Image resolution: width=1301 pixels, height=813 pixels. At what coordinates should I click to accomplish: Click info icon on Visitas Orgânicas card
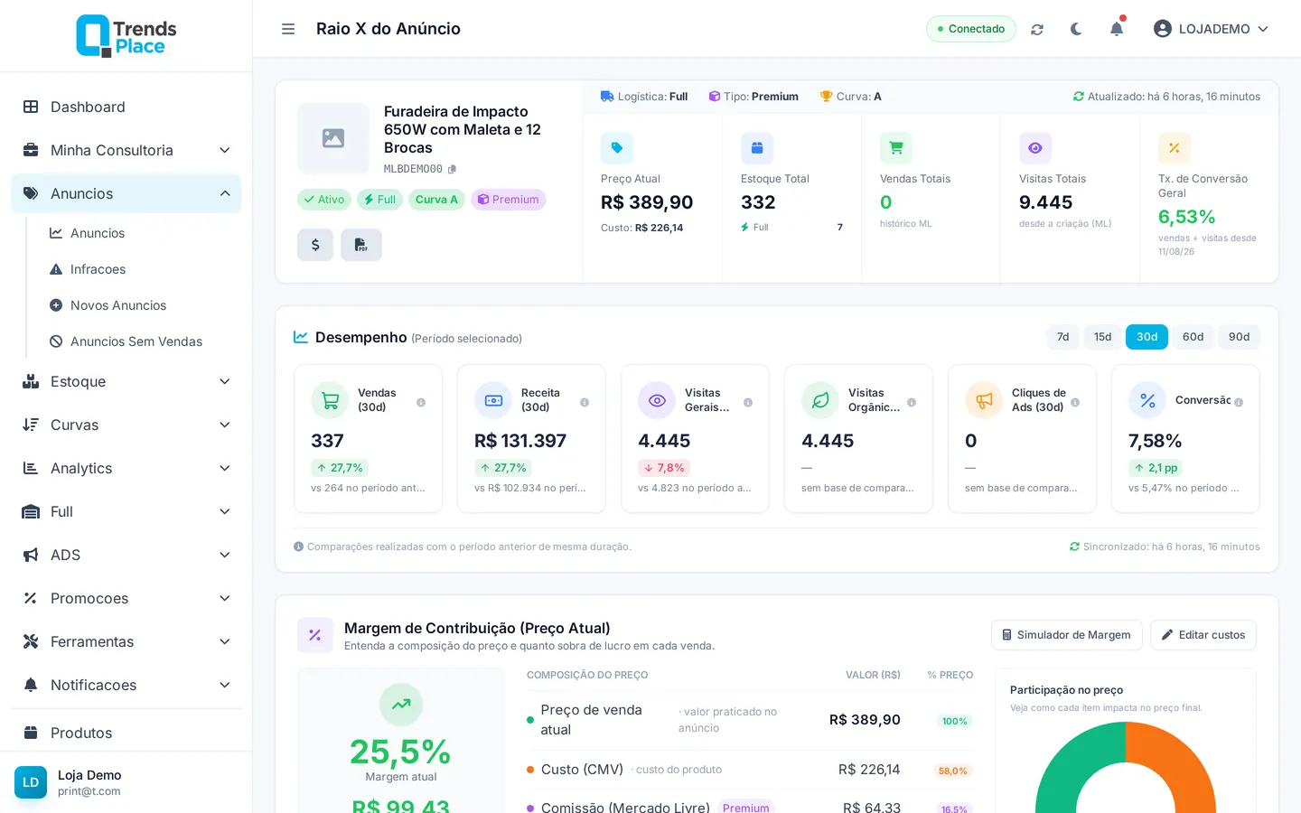point(912,403)
